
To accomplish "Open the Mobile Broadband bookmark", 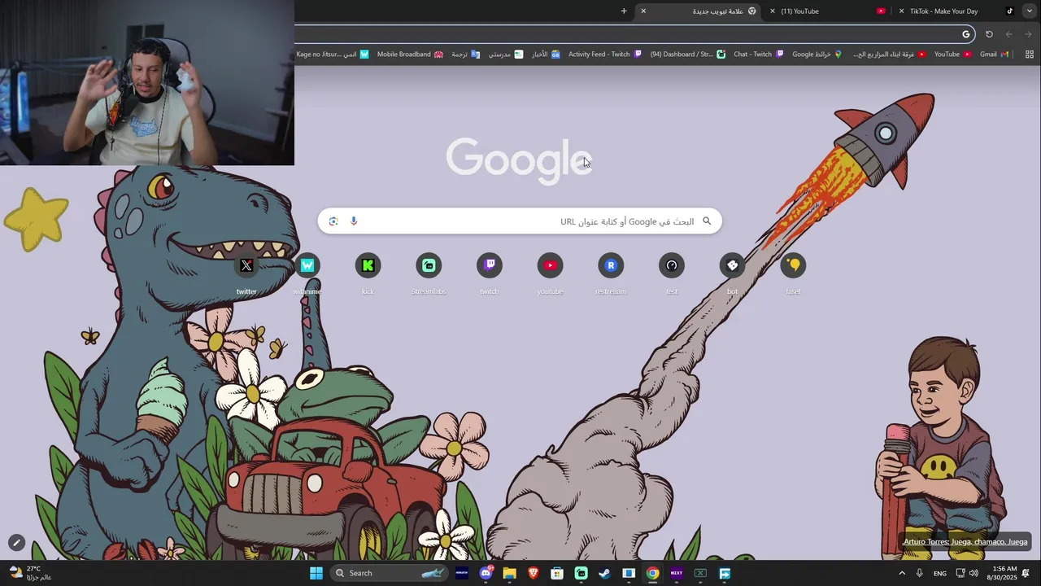I will point(410,55).
